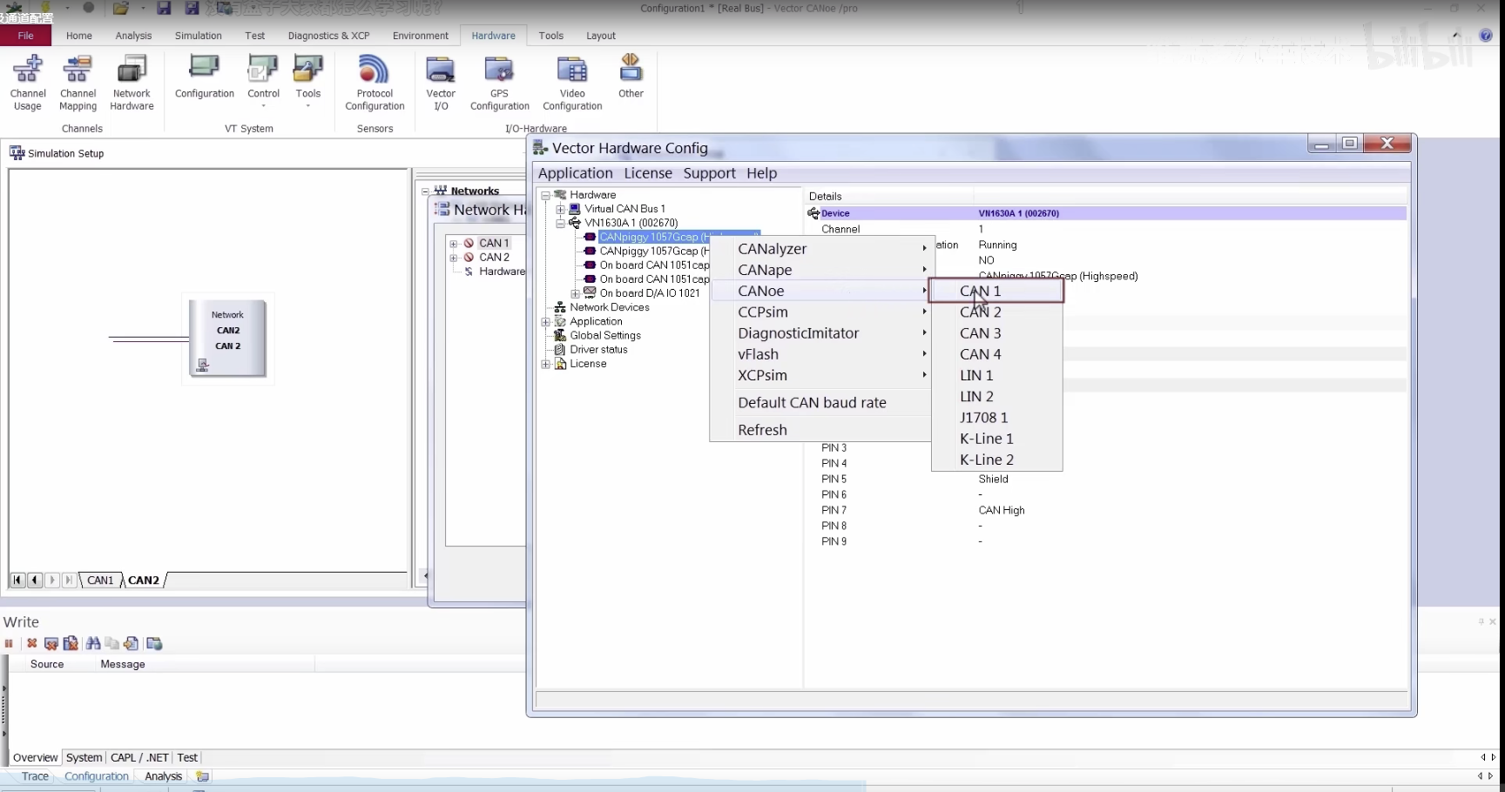Open Protocol Configuration for sensors
1505x792 pixels.
[375, 83]
